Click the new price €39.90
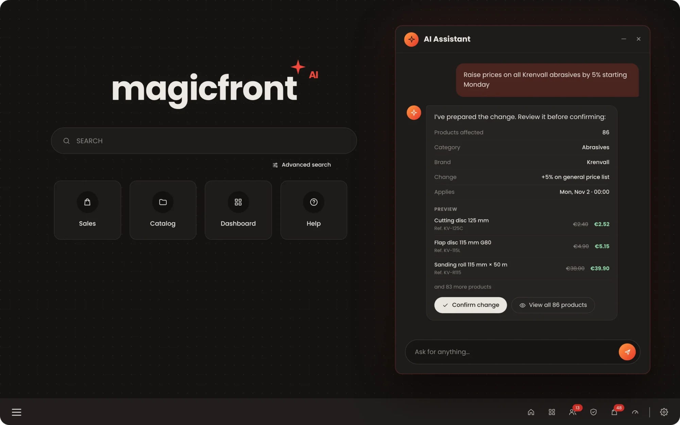The height and width of the screenshot is (425, 680). point(600,268)
